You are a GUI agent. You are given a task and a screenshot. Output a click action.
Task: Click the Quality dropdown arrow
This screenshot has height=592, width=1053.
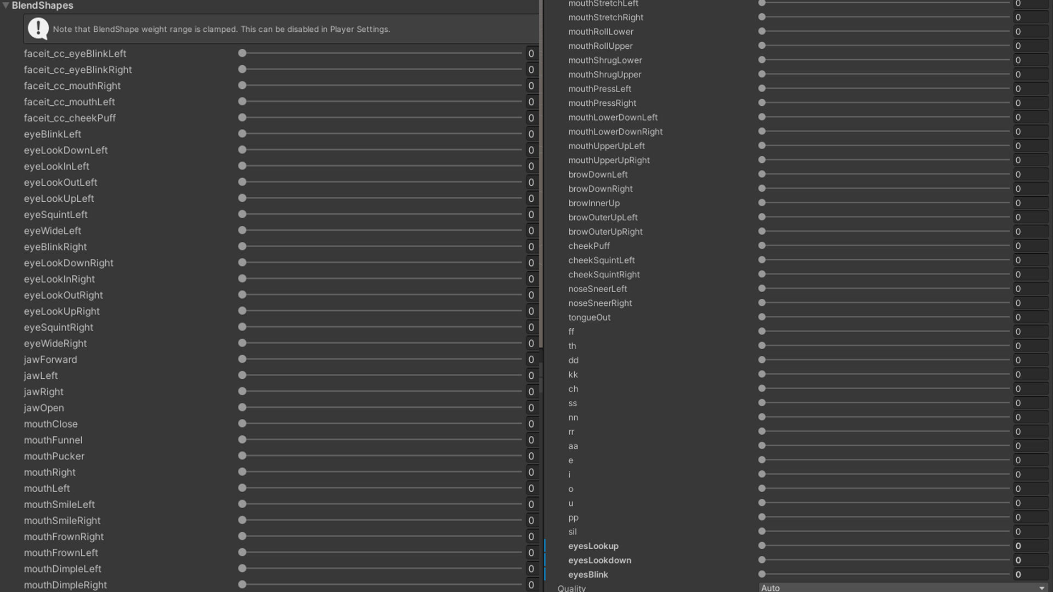(x=1041, y=588)
